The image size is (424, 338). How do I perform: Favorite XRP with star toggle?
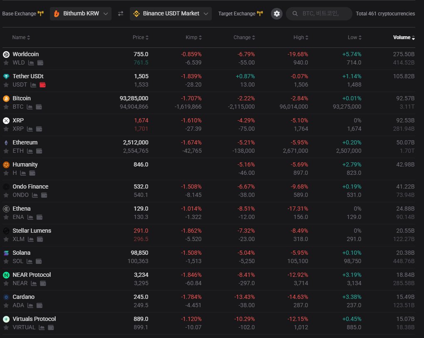pyautogui.click(x=6, y=129)
